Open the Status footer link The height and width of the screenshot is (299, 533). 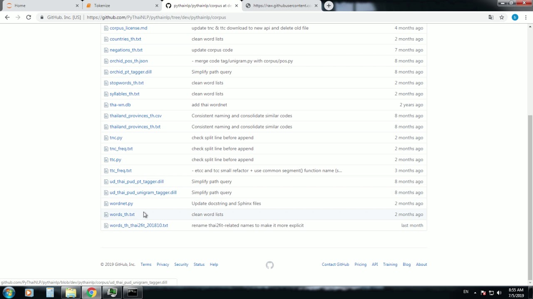tap(199, 265)
